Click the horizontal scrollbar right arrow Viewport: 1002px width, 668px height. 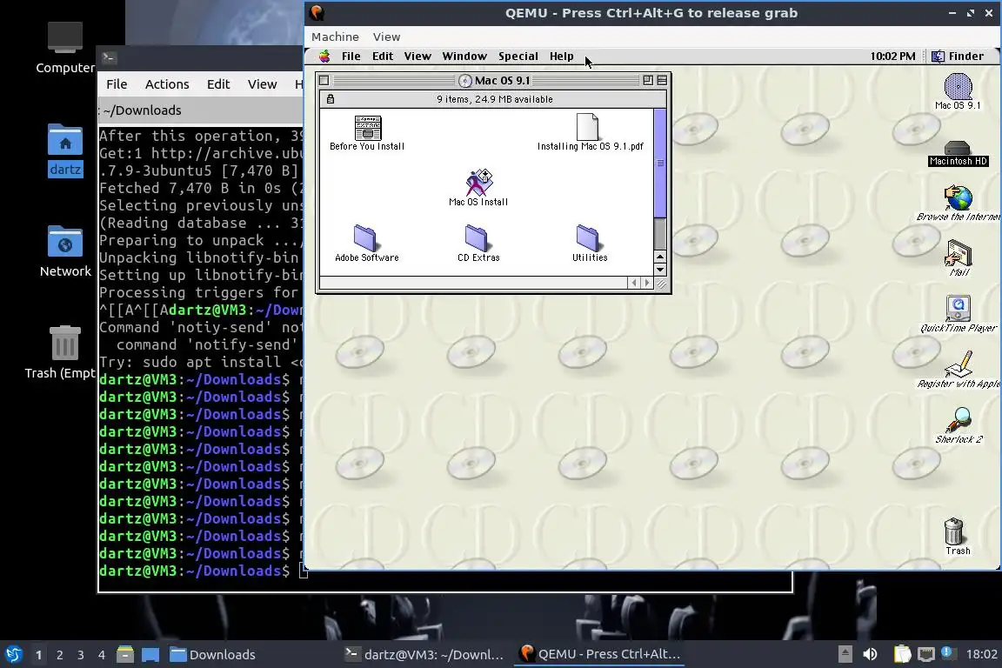[x=647, y=283]
